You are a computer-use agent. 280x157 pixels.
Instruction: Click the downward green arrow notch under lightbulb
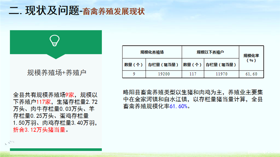tap(56, 55)
